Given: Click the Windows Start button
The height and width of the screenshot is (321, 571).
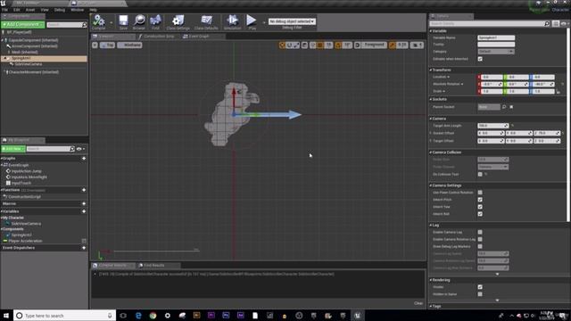Looking at the screenshot, I should tap(6, 316).
